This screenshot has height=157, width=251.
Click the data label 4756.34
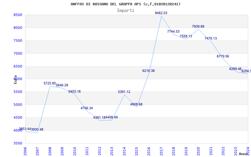pyautogui.click(x=87, y=108)
